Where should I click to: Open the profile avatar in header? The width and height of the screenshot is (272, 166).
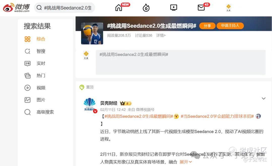click(228, 8)
